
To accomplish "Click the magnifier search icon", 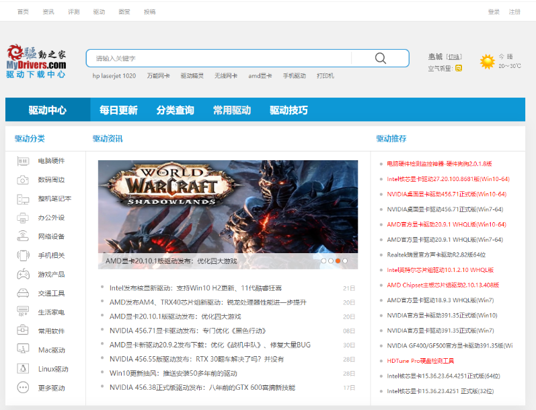I will 381,58.
